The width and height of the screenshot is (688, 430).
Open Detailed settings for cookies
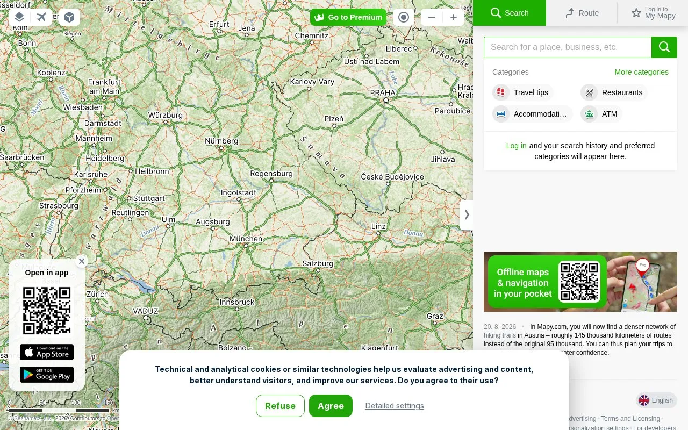click(395, 406)
